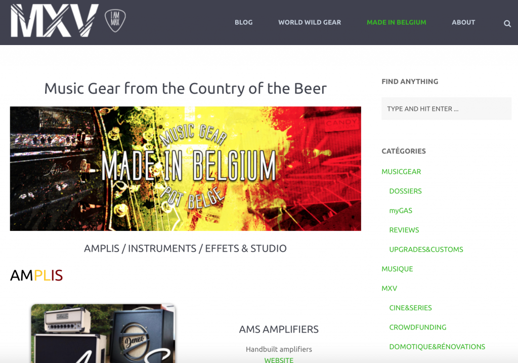Open MUSICGEAR category link

401,172
